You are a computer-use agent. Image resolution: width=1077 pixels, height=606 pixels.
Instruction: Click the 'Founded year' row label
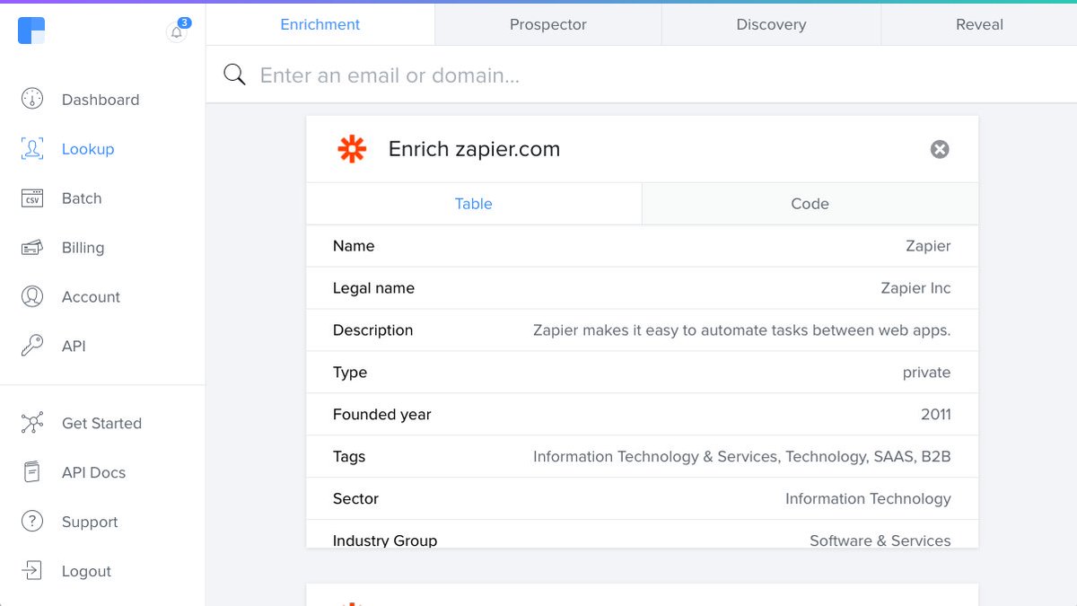[381, 415]
